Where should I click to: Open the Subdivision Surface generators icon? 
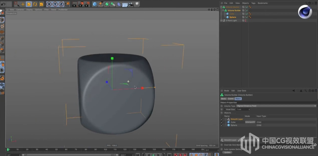tap(107, 4)
